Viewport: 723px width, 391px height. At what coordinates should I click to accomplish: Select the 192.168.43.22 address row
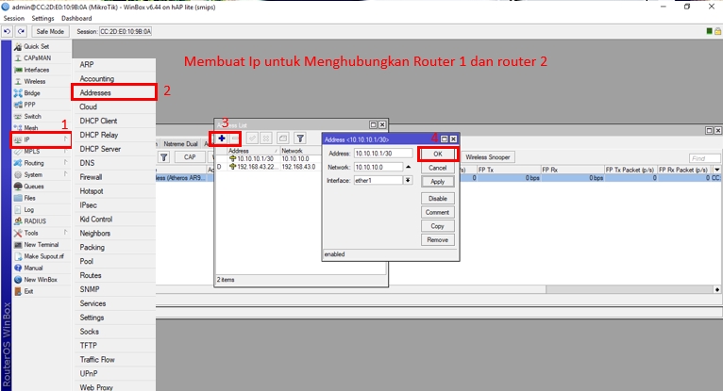[269, 167]
